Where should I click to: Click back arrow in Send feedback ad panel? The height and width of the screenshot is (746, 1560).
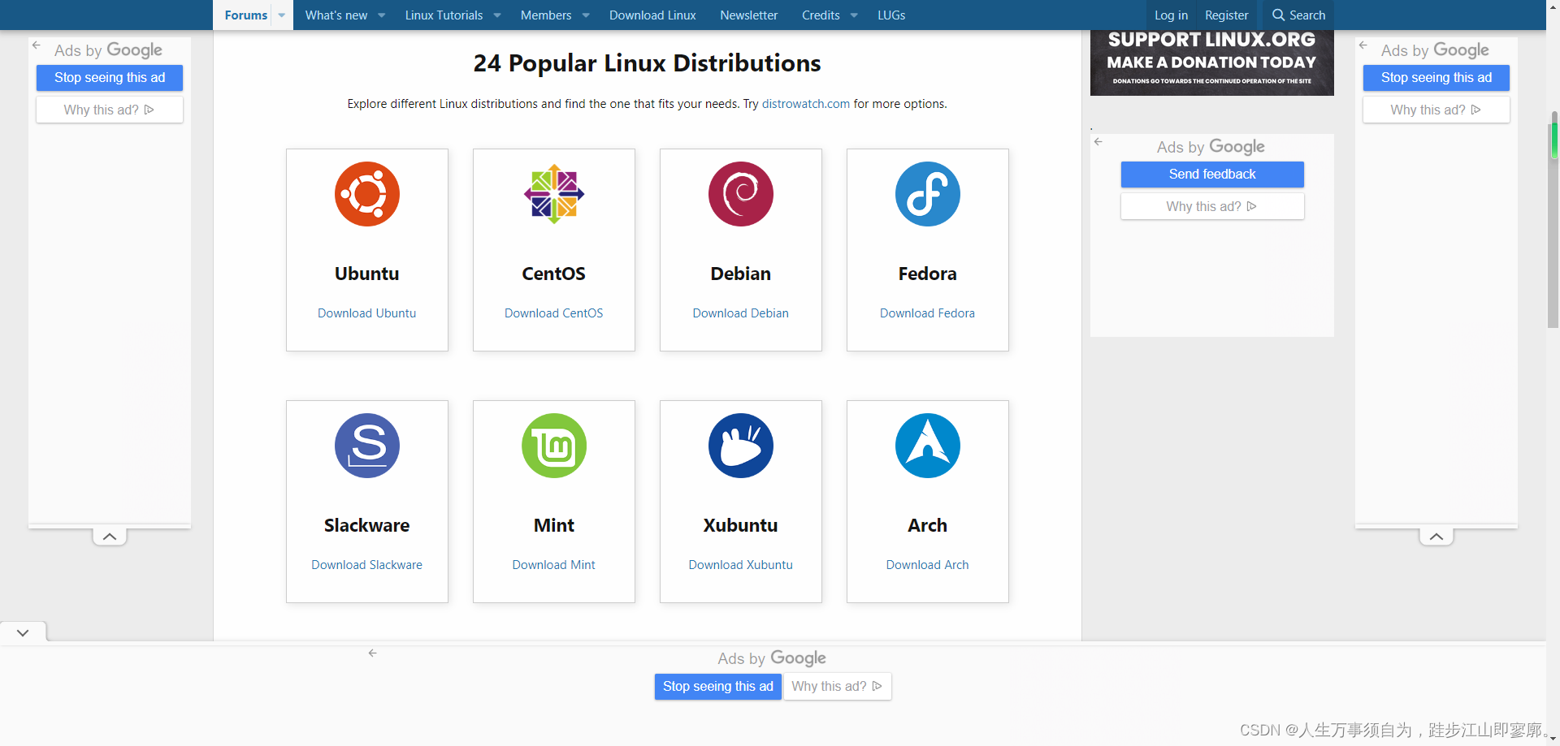1098,142
